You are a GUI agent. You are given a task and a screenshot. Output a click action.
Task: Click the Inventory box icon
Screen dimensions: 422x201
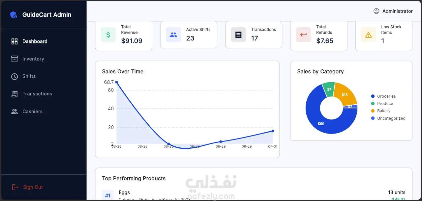click(x=15, y=59)
